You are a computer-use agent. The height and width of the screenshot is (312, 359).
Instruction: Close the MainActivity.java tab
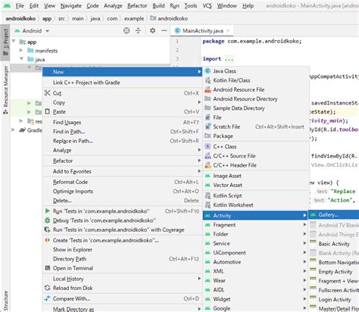228,30
